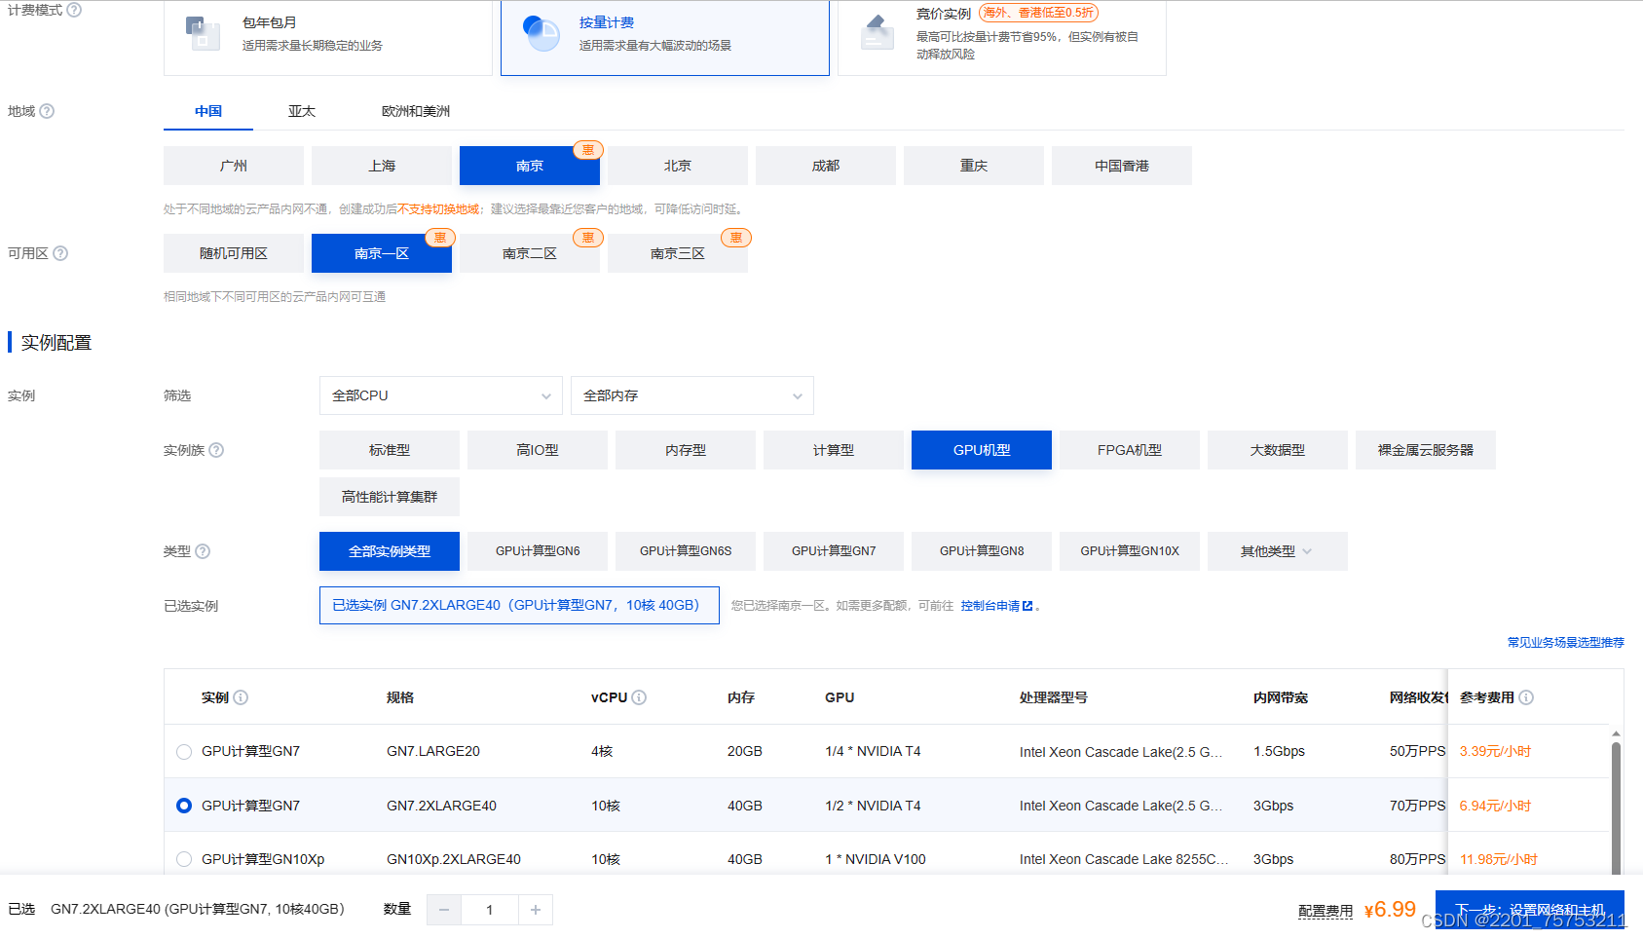
Task: Click the 按量计费 pie chart icon
Action: coord(541,33)
